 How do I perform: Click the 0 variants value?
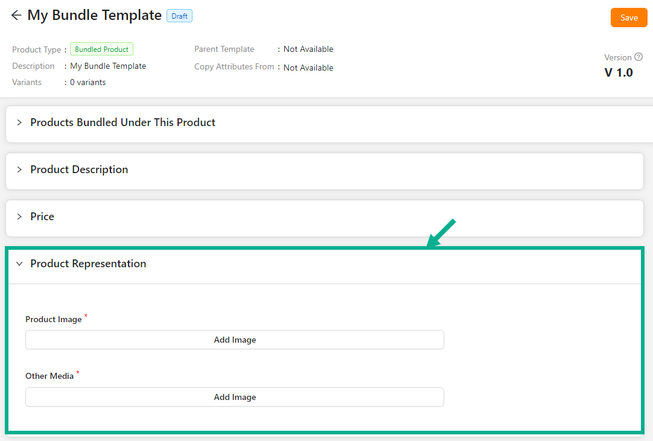[88, 82]
